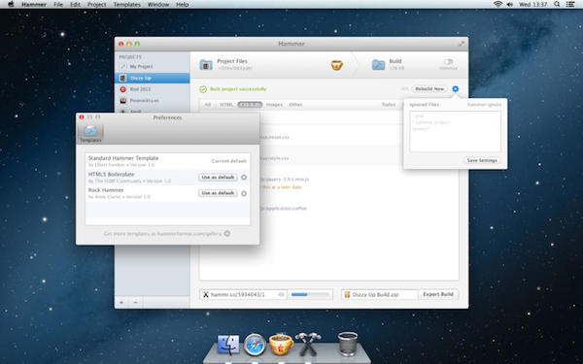This screenshot has height=364, width=583.
Task: Select My Project in sidebar
Action: click(153, 66)
